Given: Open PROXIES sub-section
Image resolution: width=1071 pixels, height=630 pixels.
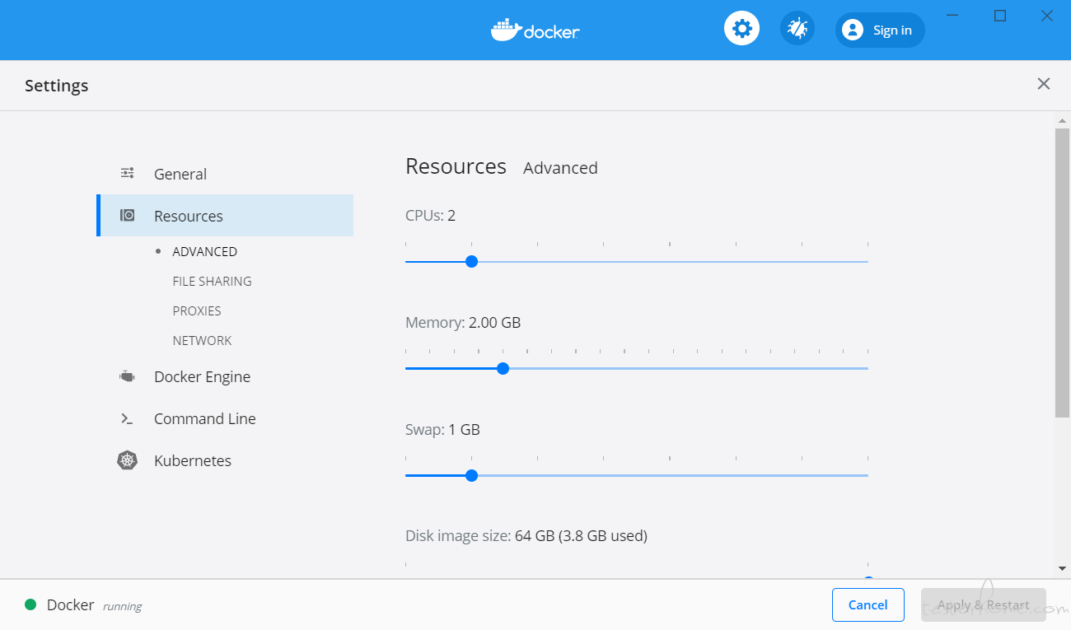Looking at the screenshot, I should click(x=197, y=310).
